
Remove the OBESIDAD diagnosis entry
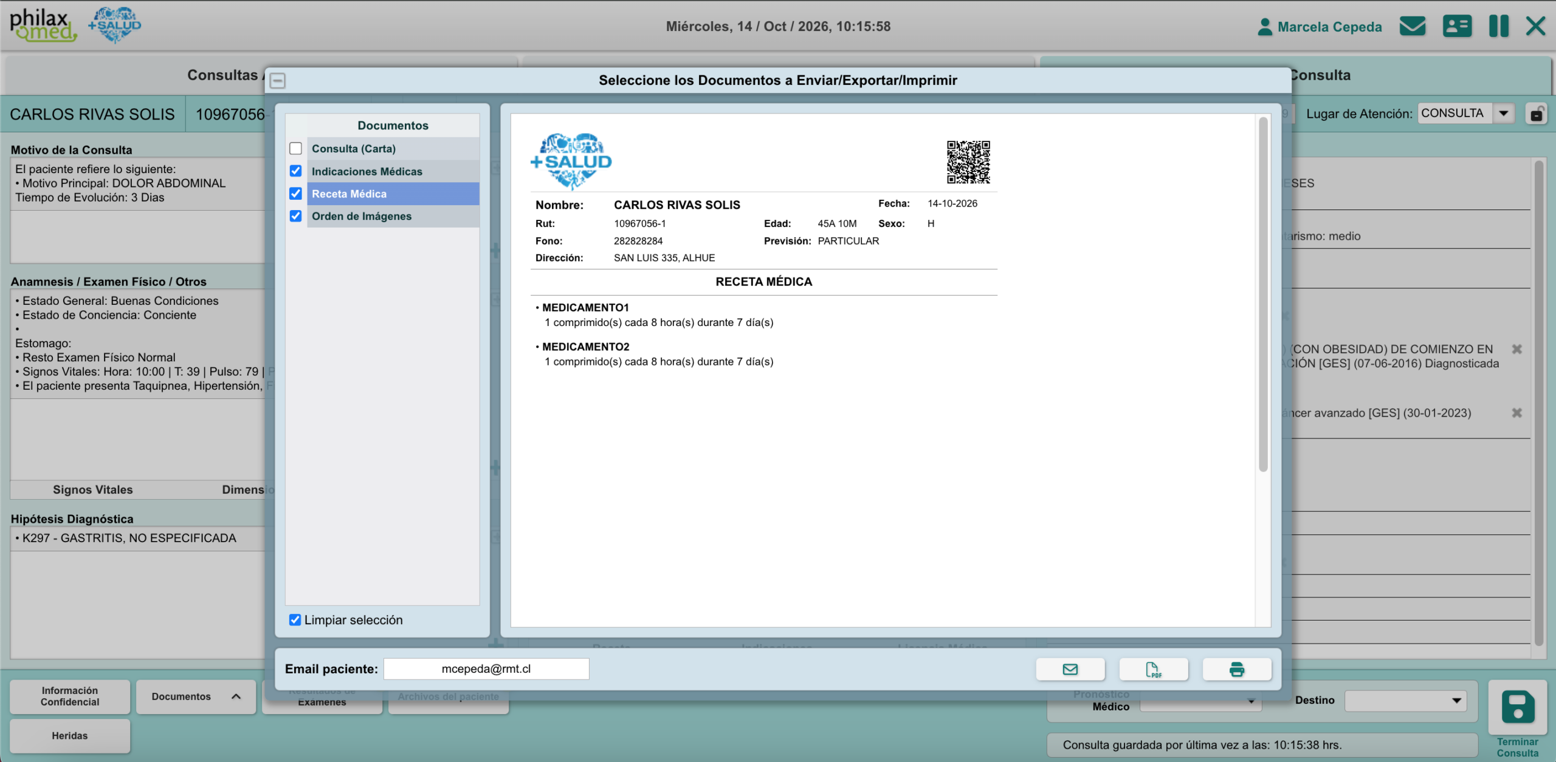1516,349
